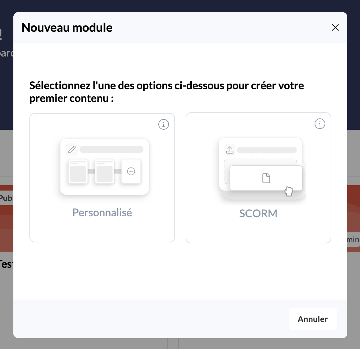Click the info icon on the Personnalisé card

pyautogui.click(x=163, y=125)
